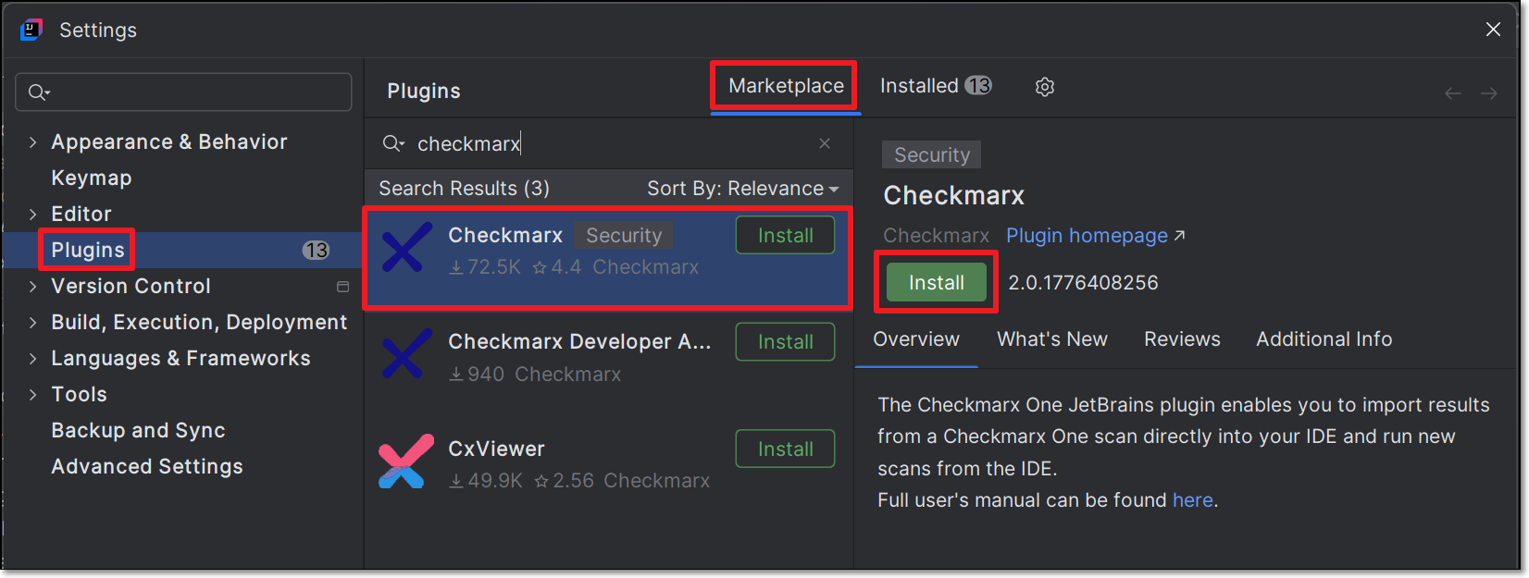Click the version number 2.0.1776408256
This screenshot has width=1529, height=578.
[x=1083, y=283]
